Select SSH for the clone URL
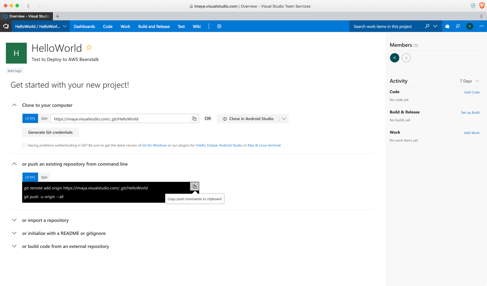Viewport: 487px width, 286px height. [x=44, y=119]
